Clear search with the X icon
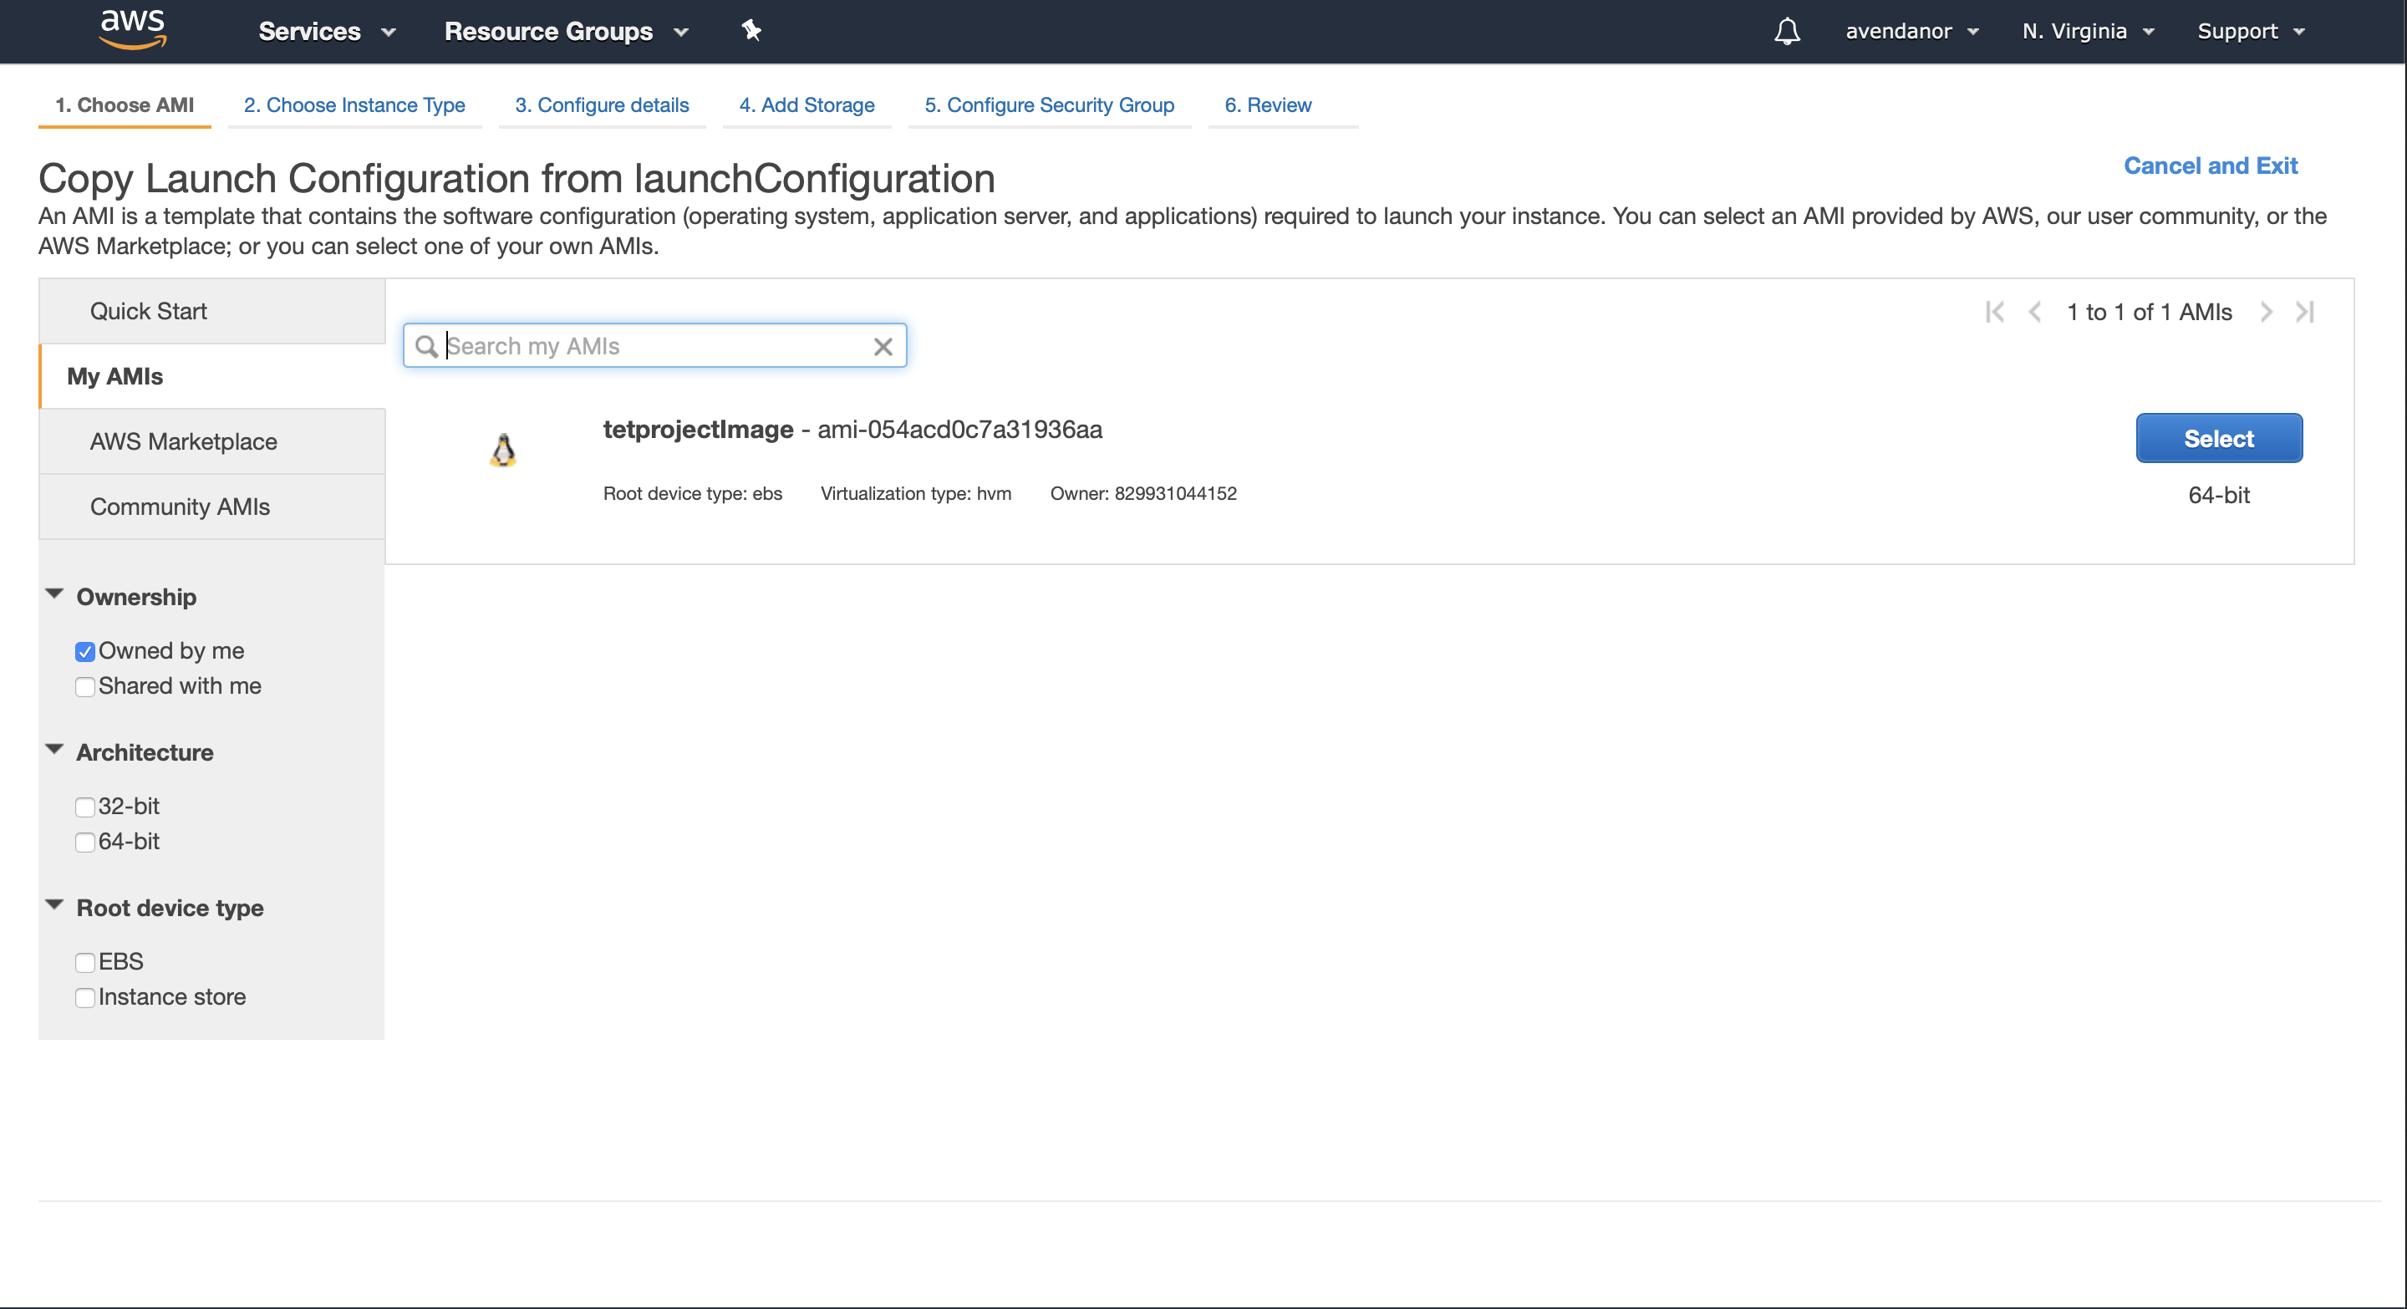Viewport: 2407px width, 1309px height. tap(882, 347)
